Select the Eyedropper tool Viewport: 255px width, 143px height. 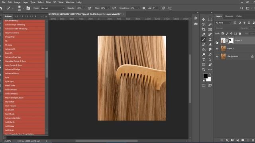204,35
